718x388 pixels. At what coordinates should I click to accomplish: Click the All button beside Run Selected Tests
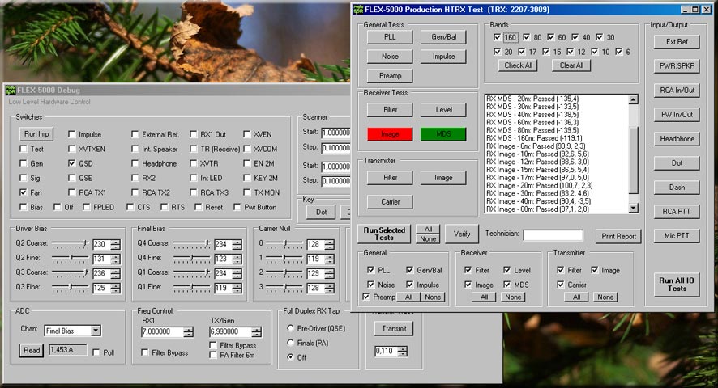pyautogui.click(x=428, y=229)
